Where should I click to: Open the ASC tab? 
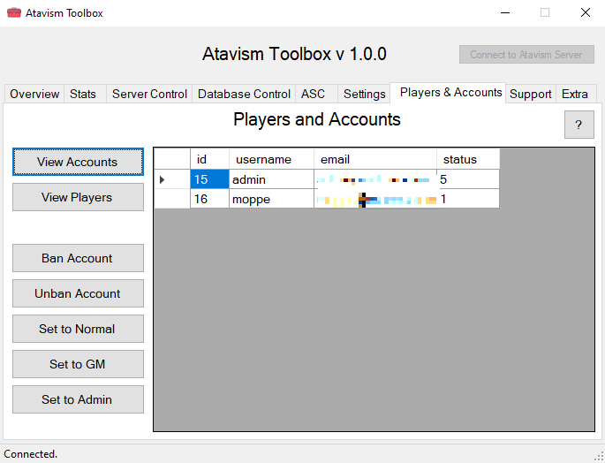pos(313,94)
